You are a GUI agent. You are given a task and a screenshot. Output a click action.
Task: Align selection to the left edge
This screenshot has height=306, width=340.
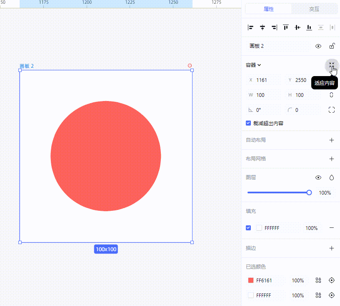(x=251, y=27)
